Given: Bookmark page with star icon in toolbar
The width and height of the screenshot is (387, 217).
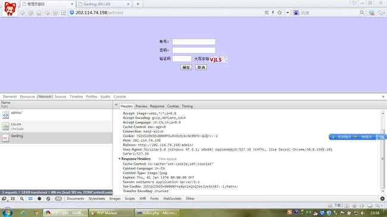Looking at the screenshot, I should (x=279, y=12).
